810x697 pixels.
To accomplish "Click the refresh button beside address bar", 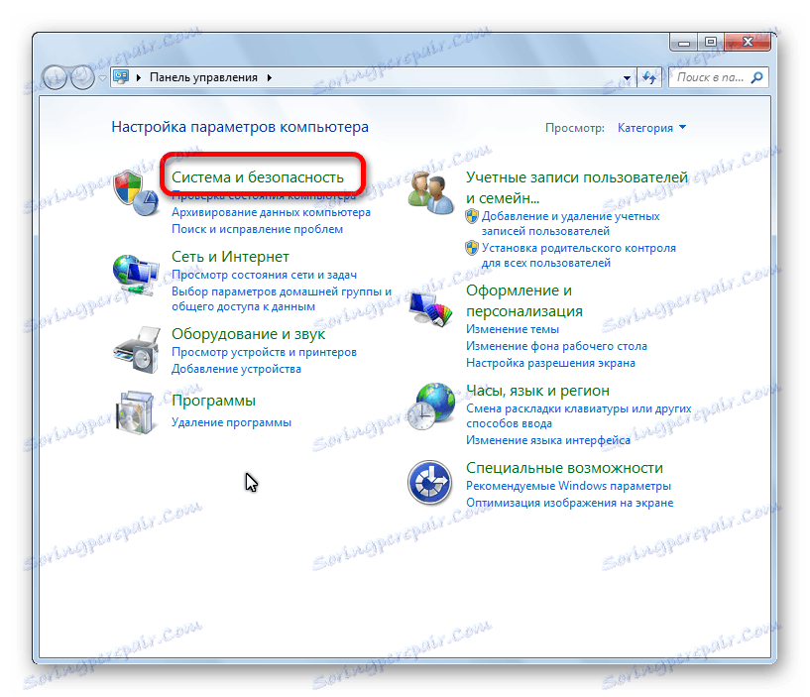I will click(649, 77).
